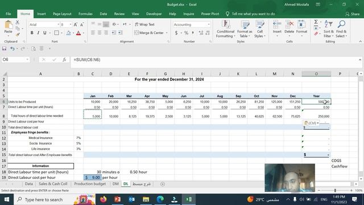Viewport: 364px width, 205px height.
Task: Switch to the Production budget sheet
Action: click(x=90, y=184)
